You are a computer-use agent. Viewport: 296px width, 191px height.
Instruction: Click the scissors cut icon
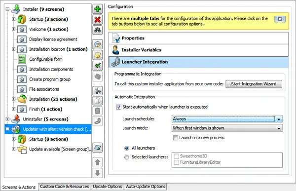(x=97, y=91)
